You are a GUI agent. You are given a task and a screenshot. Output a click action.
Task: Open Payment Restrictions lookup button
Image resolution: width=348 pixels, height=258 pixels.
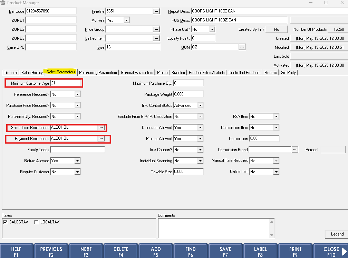(101, 139)
